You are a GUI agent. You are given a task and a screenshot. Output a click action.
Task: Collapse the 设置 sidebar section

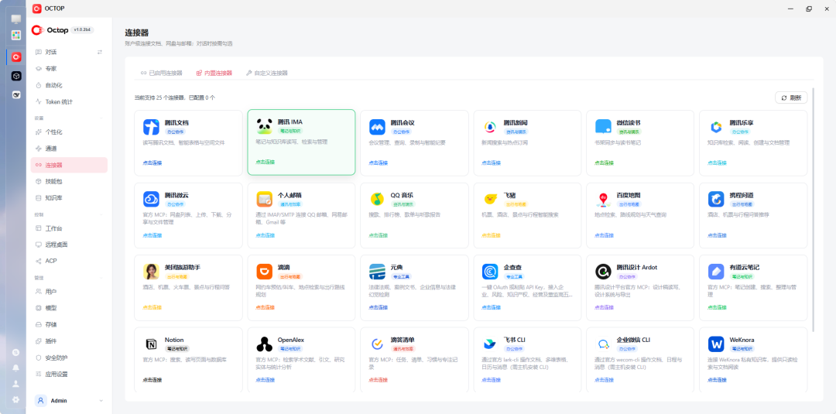(x=101, y=118)
